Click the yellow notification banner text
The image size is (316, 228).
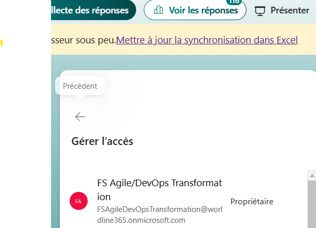82,39
